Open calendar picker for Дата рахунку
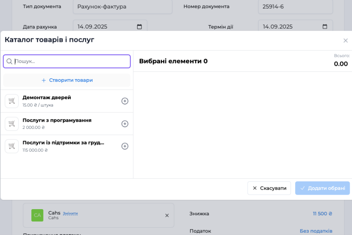The height and width of the screenshot is (235, 352). click(x=140, y=27)
